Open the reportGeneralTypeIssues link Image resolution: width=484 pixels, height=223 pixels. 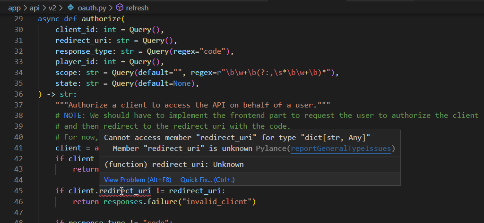pyautogui.click(x=341, y=149)
